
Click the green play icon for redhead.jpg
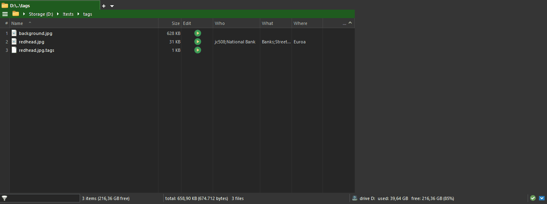click(197, 42)
